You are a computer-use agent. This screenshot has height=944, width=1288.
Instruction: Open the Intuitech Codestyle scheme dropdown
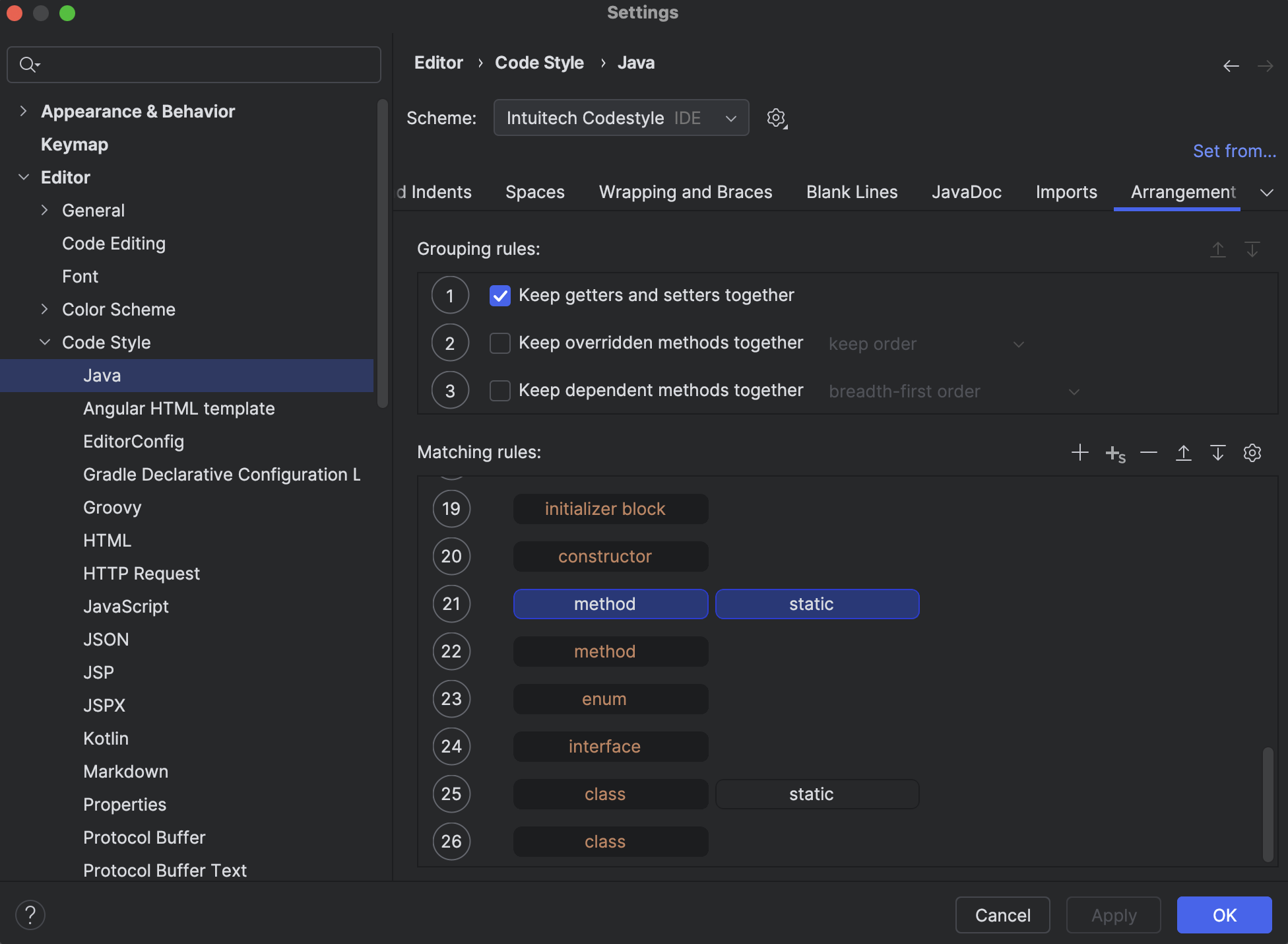pos(621,118)
